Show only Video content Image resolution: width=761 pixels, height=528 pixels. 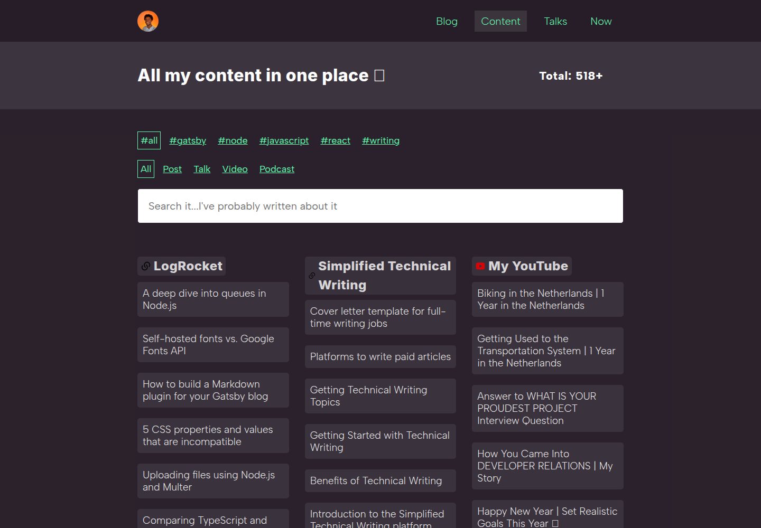coord(235,169)
